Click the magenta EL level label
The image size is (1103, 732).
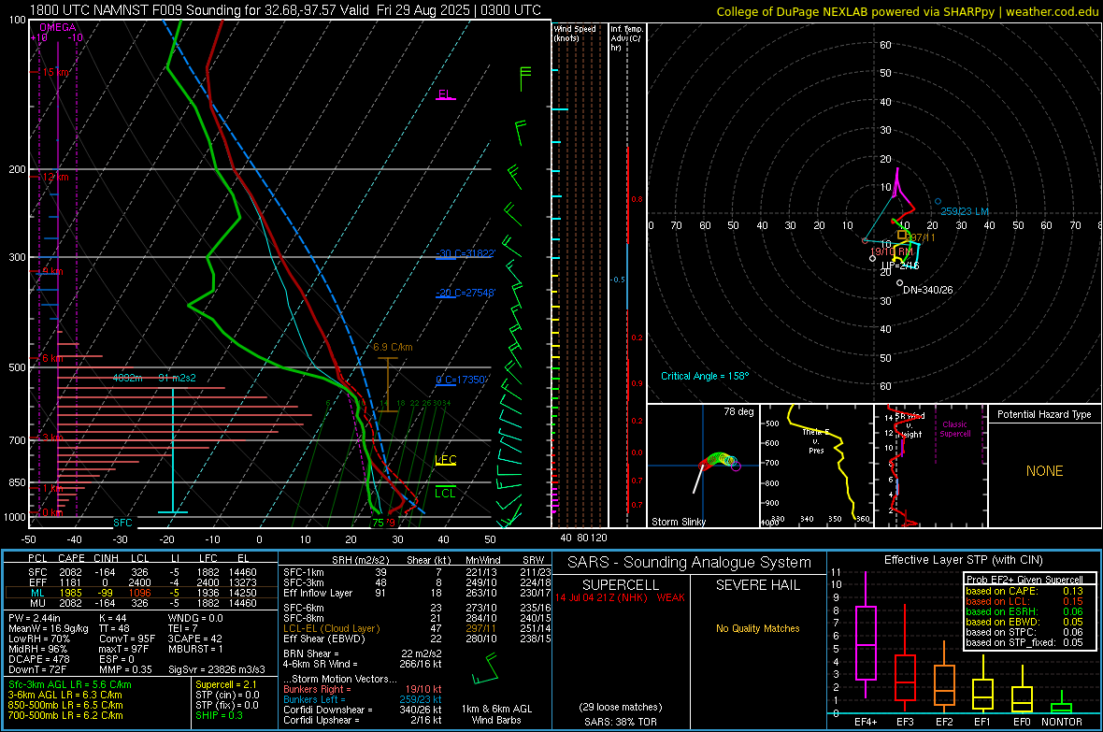(x=445, y=94)
